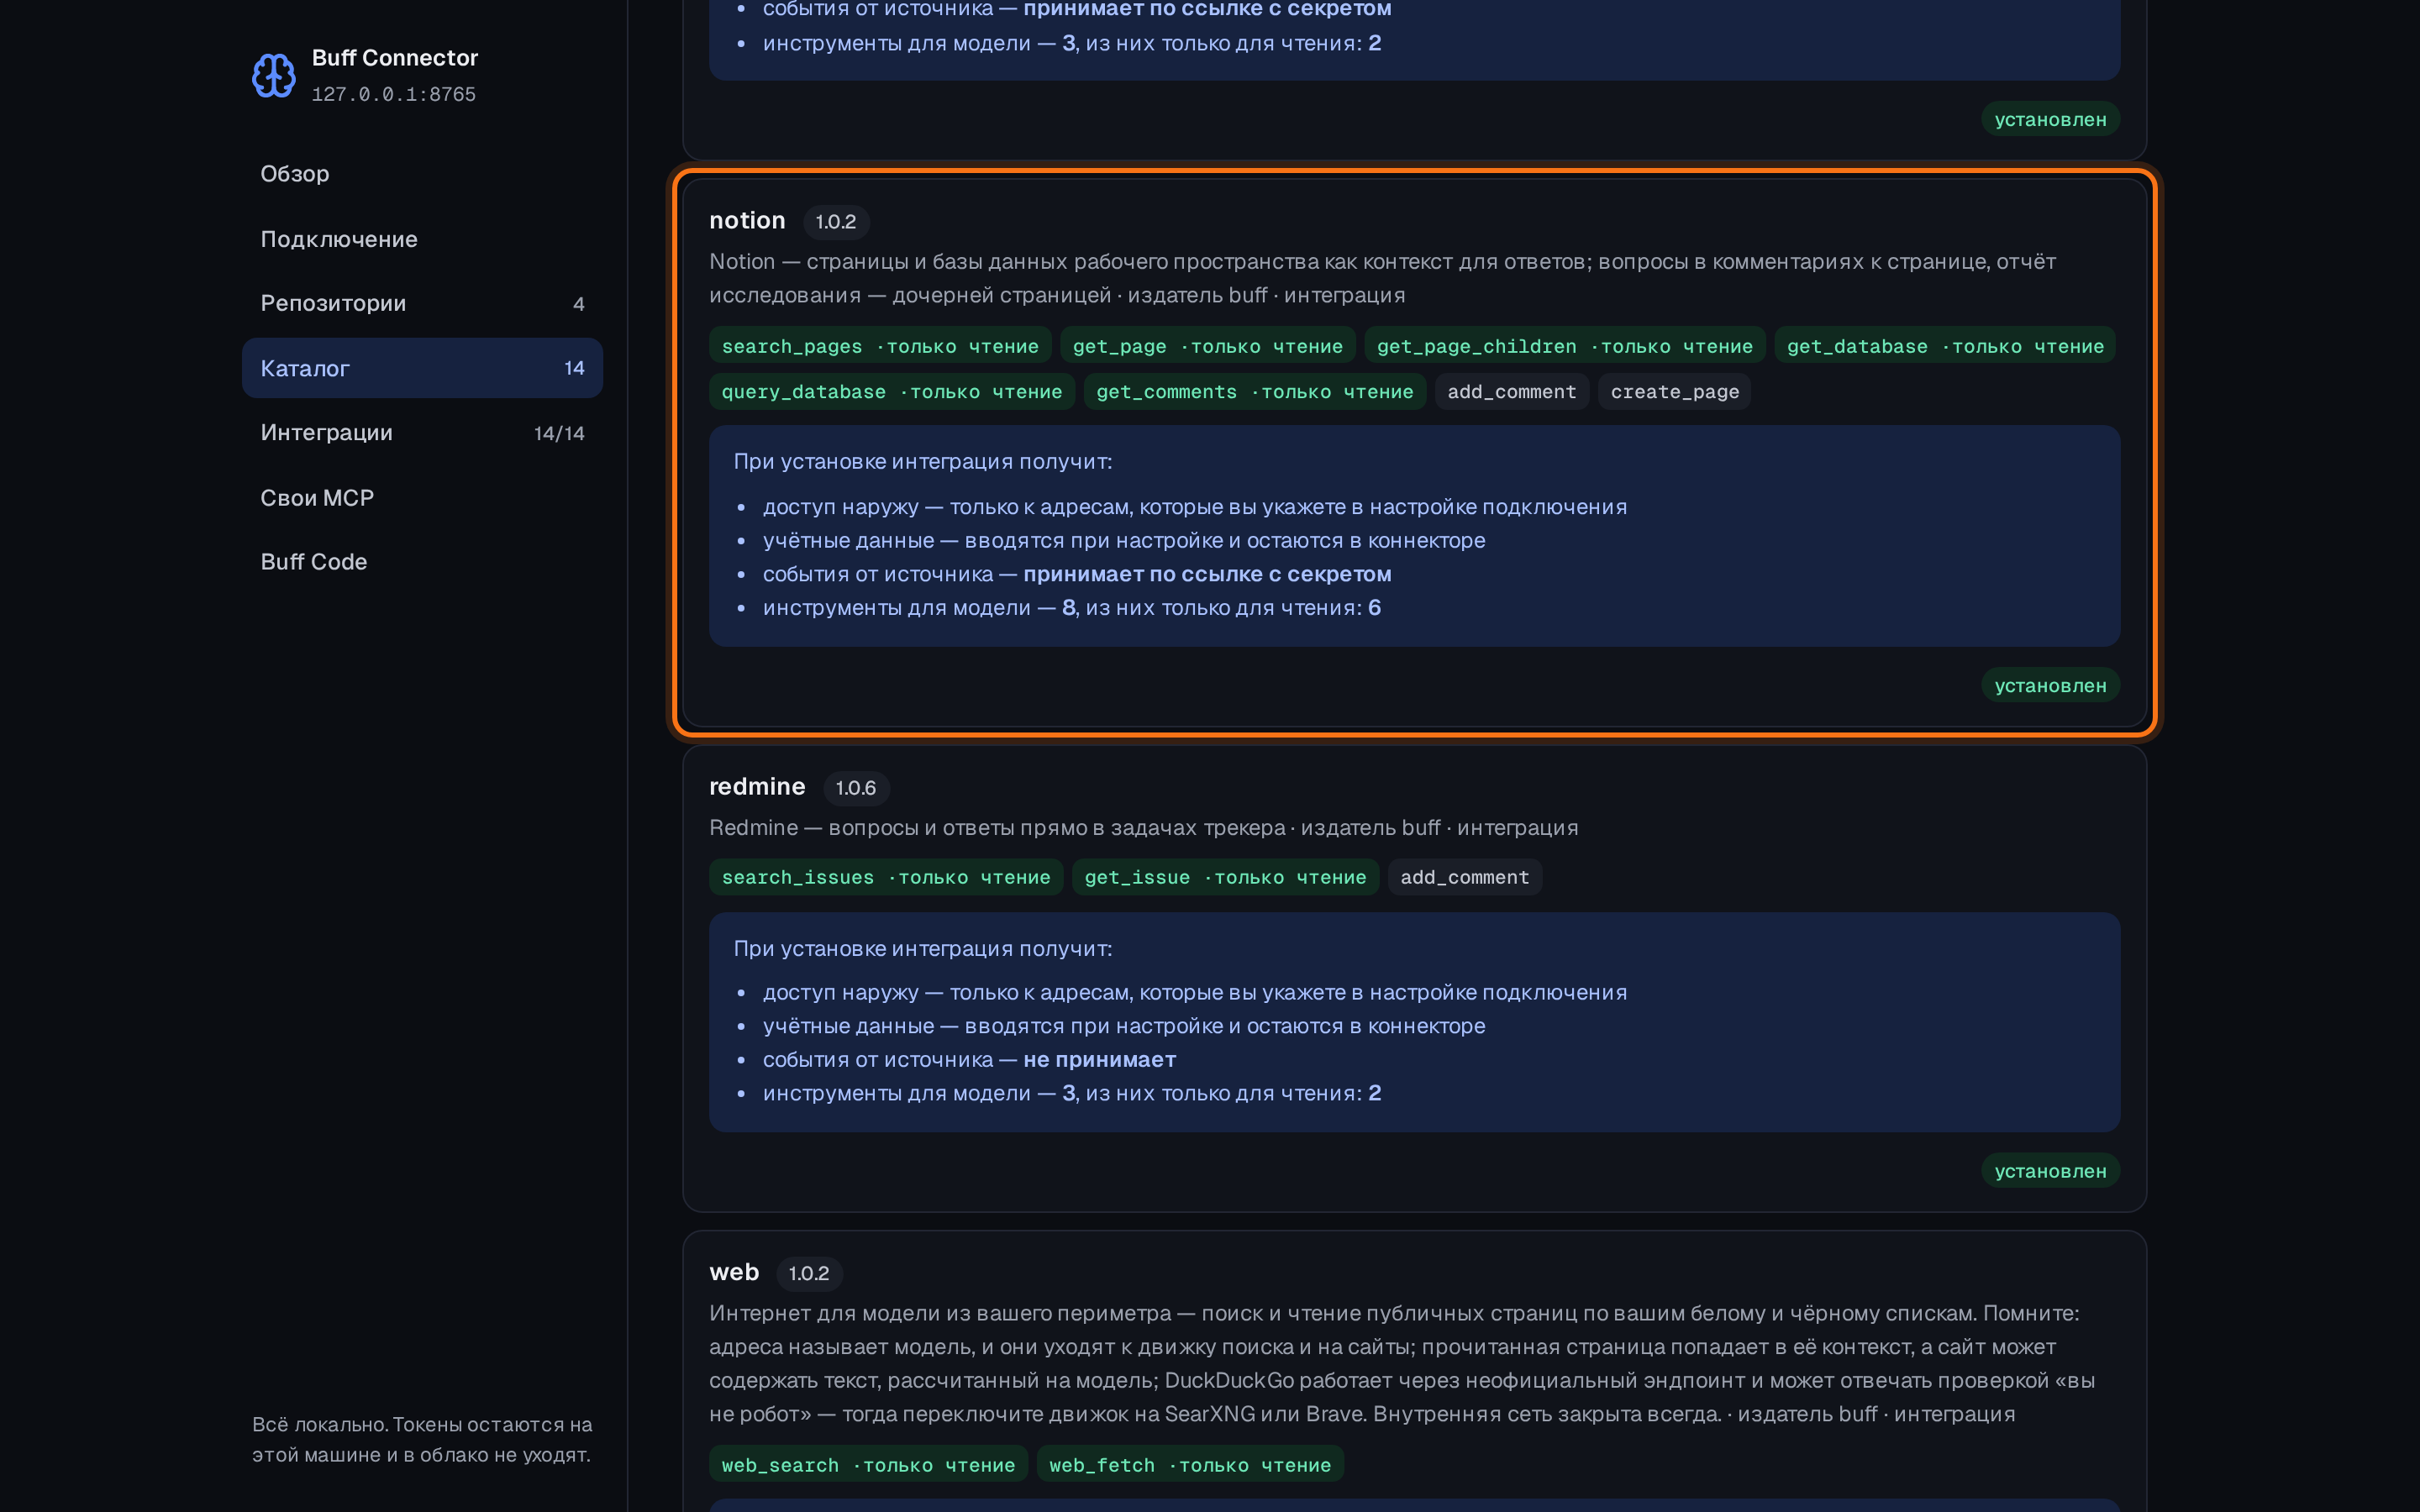Viewport: 2420px width, 1512px height.
Task: Click the get_issue tool chip
Action: pyautogui.click(x=1225, y=877)
